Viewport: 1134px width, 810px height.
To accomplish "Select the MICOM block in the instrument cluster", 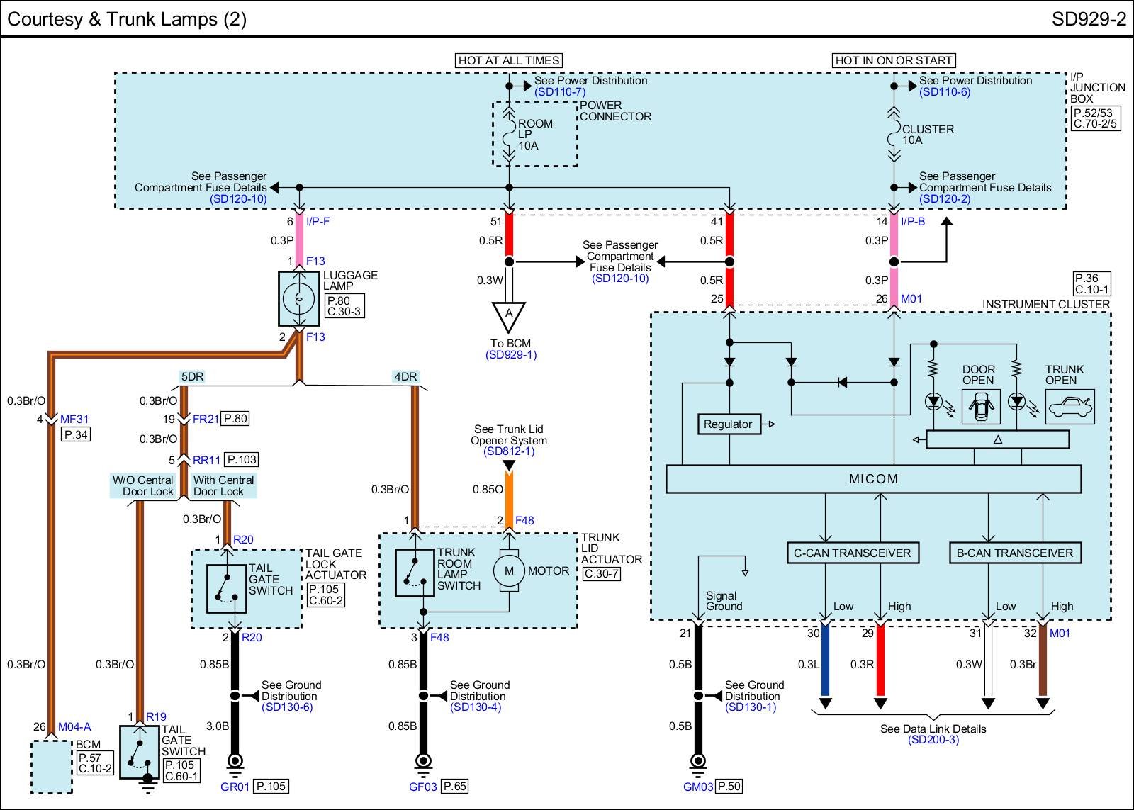I will 873,479.
